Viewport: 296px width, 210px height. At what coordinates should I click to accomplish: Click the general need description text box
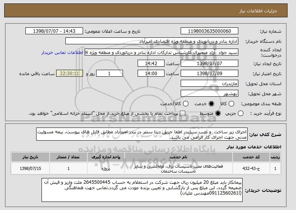(142, 134)
